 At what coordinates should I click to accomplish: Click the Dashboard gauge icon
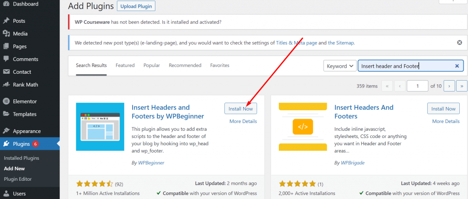point(6,4)
